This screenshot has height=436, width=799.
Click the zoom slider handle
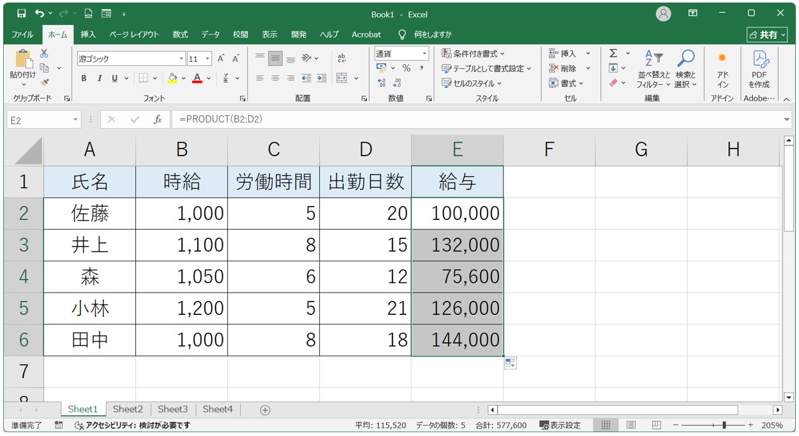pyautogui.click(x=724, y=425)
